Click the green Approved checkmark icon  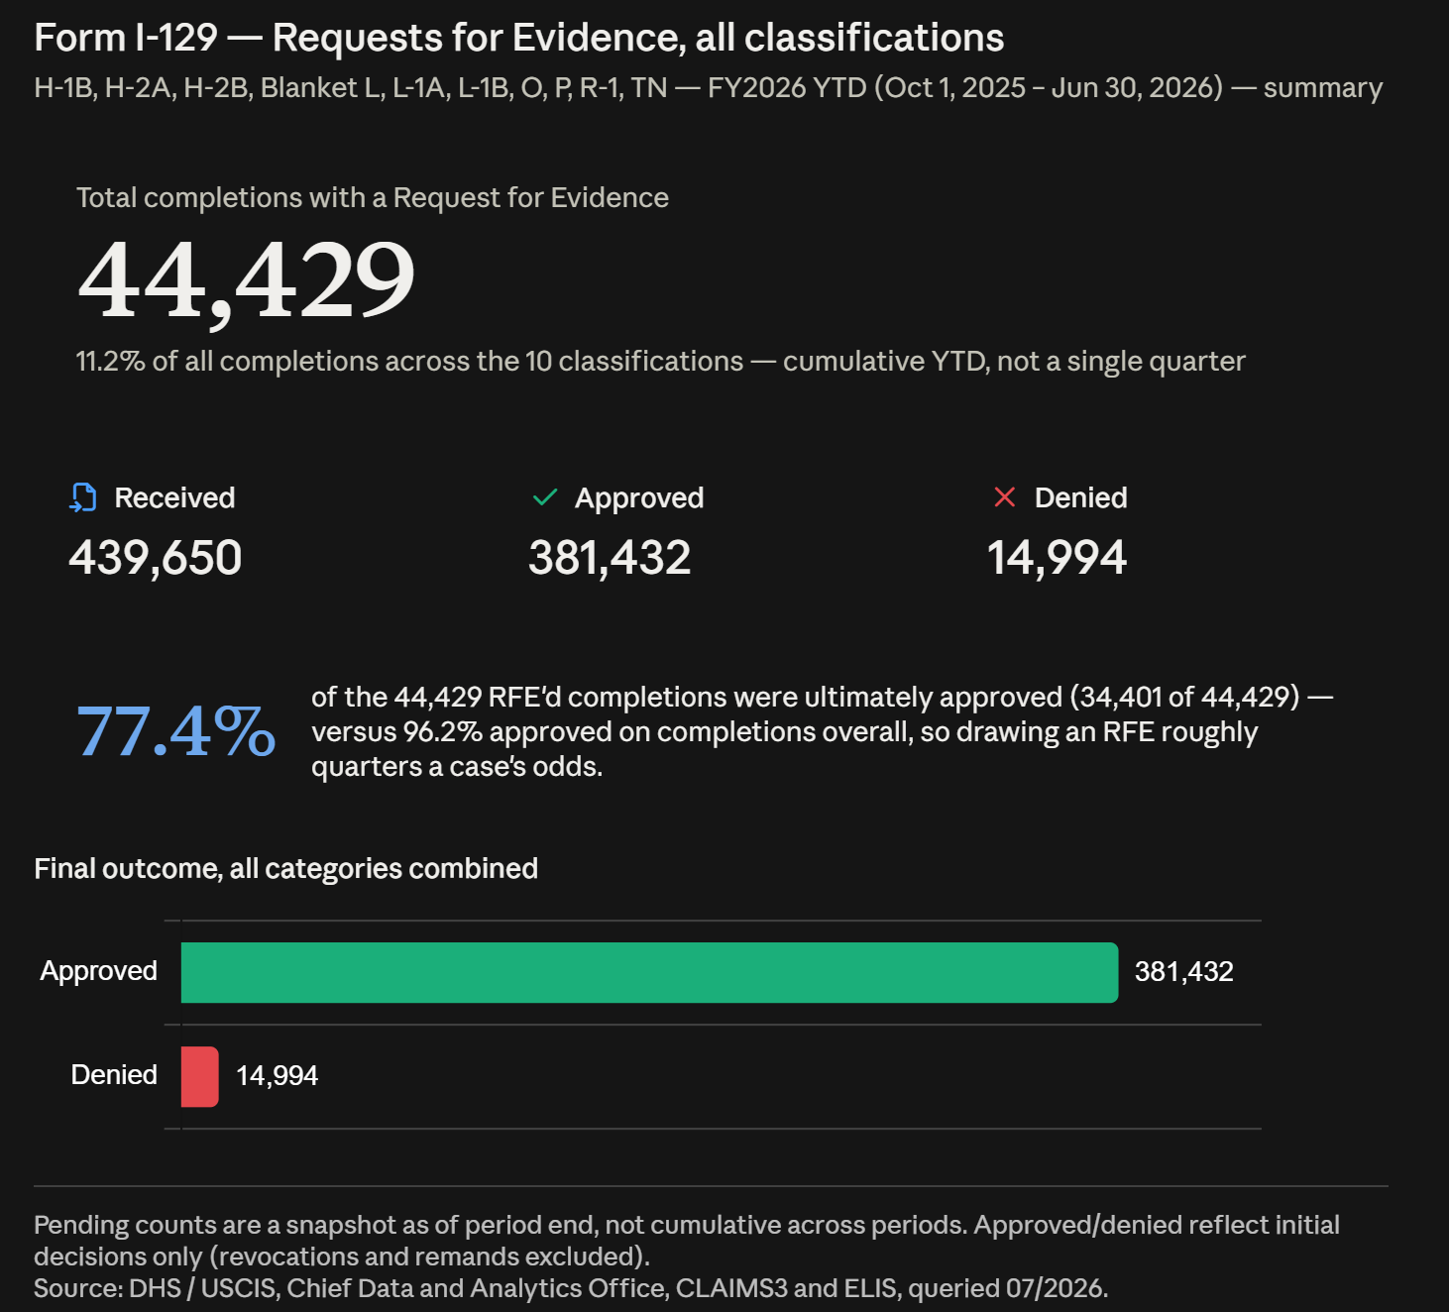pos(545,497)
